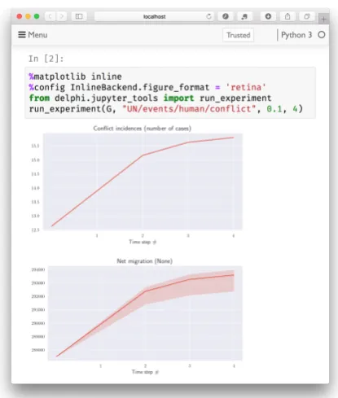Click the Python 3 kernel name
338x398 pixels.
(296, 35)
